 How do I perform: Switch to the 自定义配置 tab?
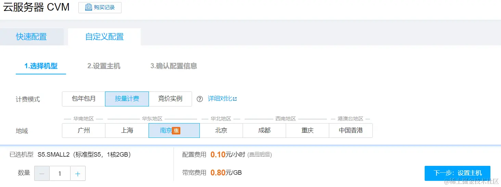(104, 37)
